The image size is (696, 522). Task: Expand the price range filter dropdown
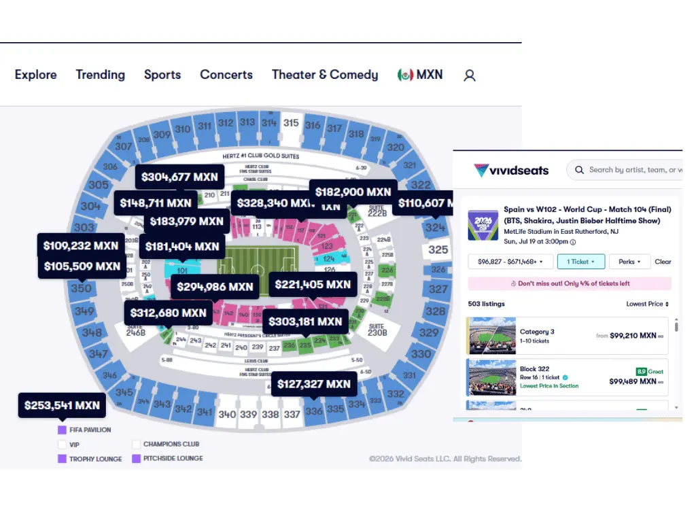pos(510,262)
